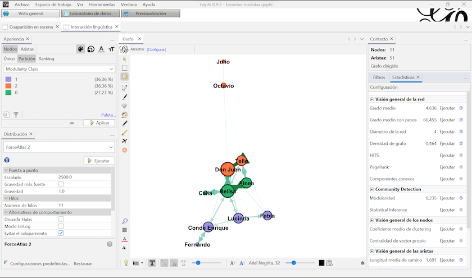Toggle node labels with the bold T icon

click(152, 263)
